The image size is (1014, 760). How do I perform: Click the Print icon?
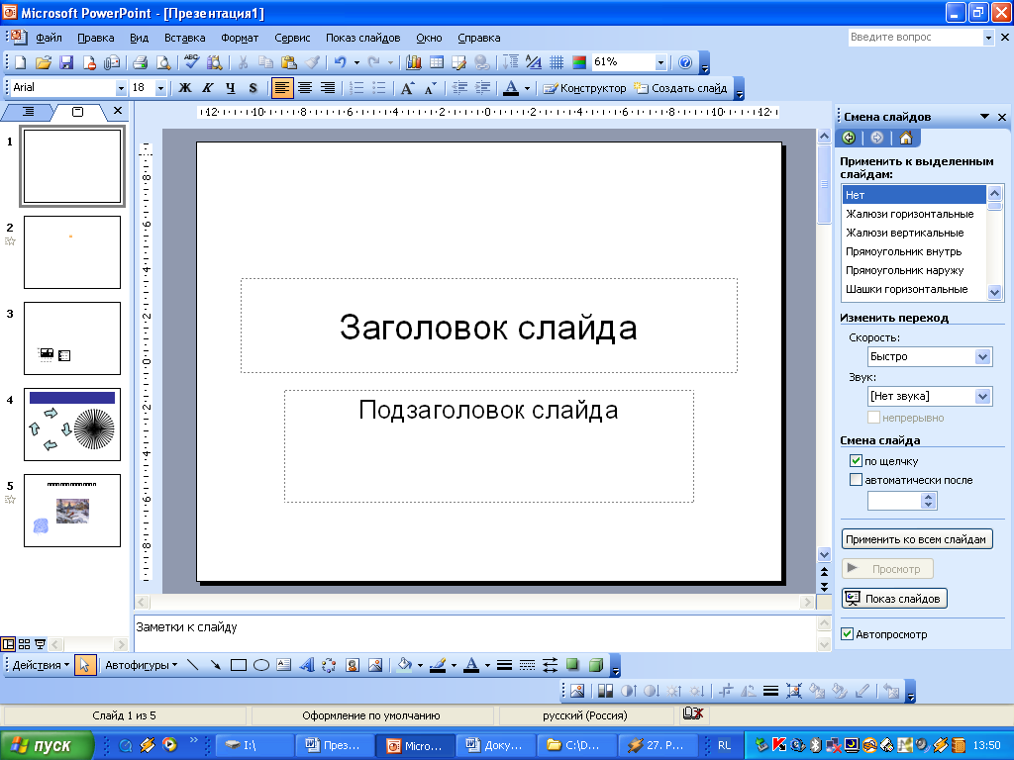[140, 62]
